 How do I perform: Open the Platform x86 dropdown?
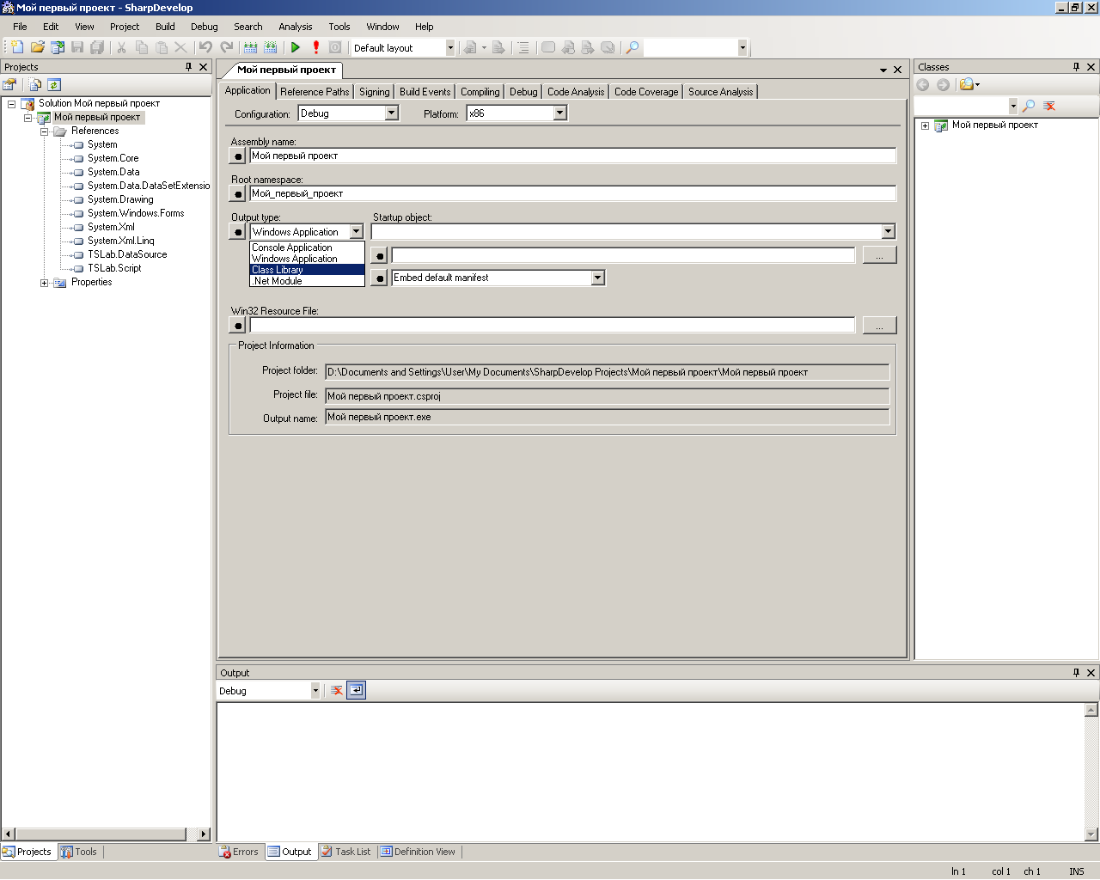[x=560, y=113]
